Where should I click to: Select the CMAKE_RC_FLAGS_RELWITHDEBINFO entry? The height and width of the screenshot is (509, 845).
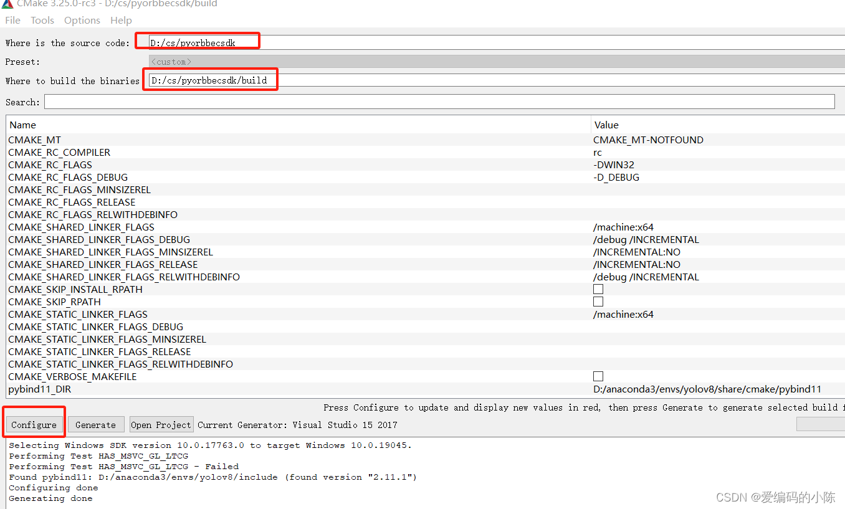point(93,214)
